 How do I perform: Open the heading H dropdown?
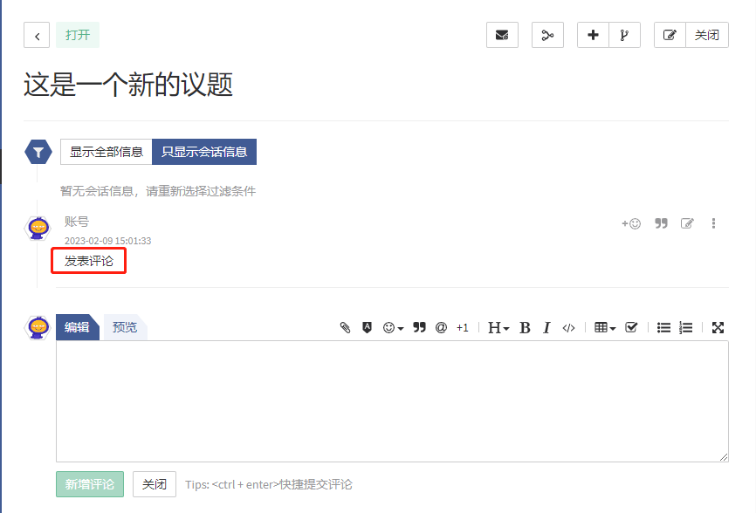point(498,328)
